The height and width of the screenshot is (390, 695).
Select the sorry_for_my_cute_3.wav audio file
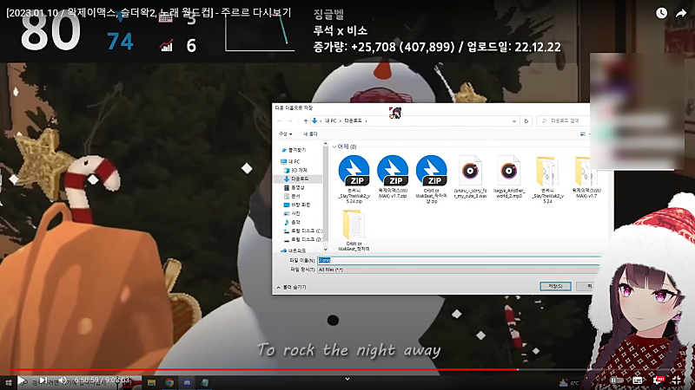470,177
